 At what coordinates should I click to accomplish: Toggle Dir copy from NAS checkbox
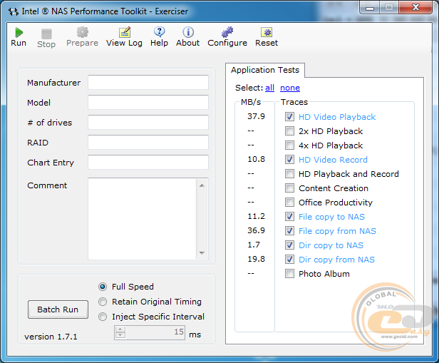pos(289,260)
